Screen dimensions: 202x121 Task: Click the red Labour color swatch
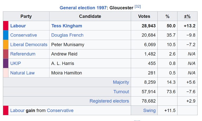pyautogui.click(x=6, y=26)
